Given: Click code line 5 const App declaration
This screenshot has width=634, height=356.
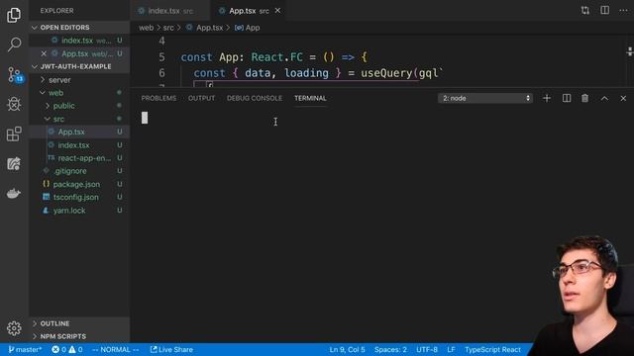Looking at the screenshot, I should [x=273, y=57].
